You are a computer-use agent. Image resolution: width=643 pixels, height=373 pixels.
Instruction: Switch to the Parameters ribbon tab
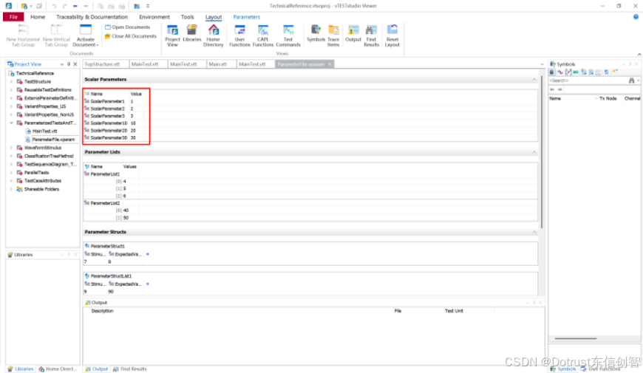[x=246, y=17]
